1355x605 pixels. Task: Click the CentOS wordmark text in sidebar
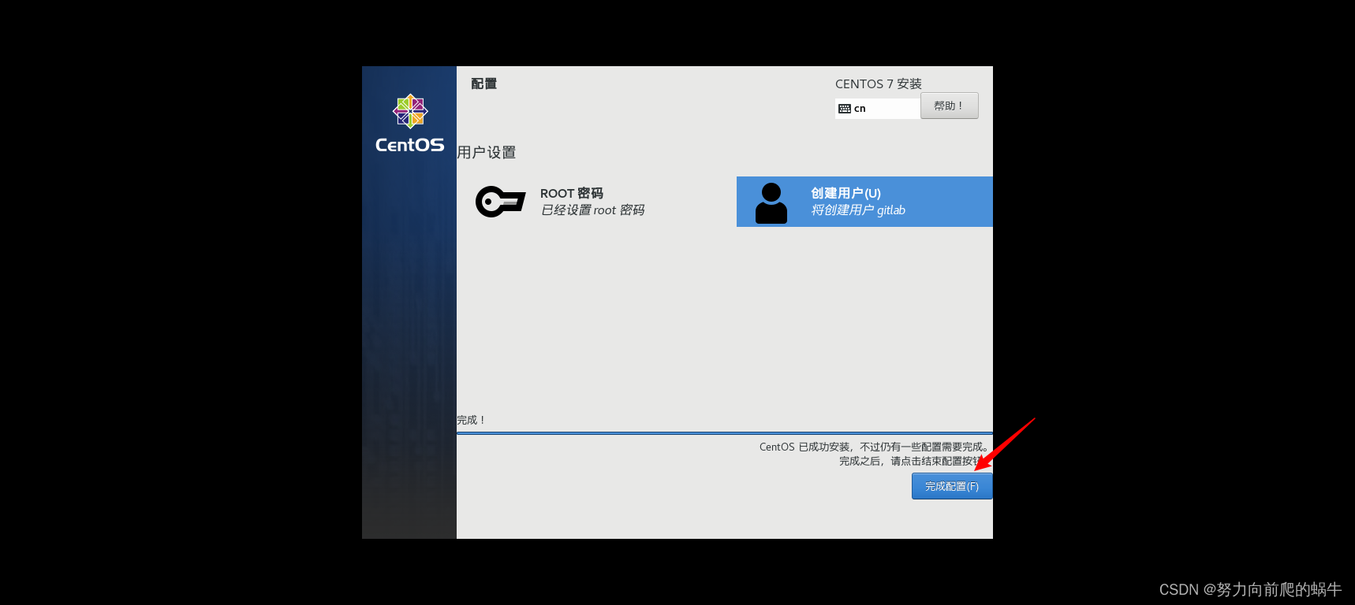click(410, 145)
